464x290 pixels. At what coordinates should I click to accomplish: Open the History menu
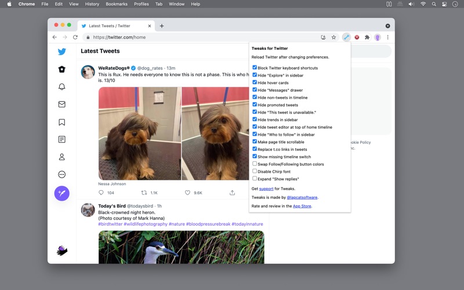[x=92, y=4]
